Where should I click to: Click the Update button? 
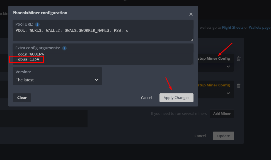(224, 136)
